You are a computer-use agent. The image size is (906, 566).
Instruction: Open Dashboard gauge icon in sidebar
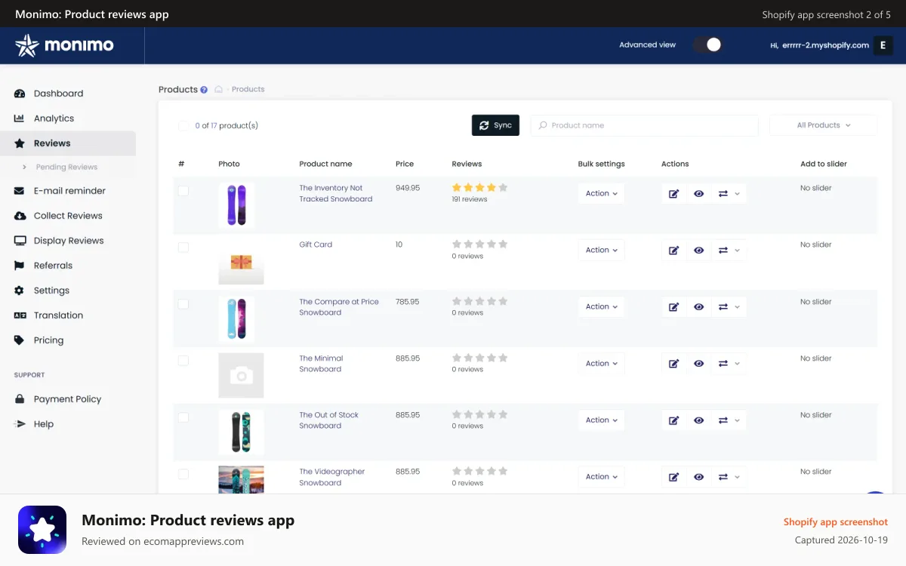[x=20, y=94]
